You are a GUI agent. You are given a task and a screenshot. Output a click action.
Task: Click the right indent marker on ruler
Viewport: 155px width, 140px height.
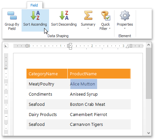pos(127,47)
